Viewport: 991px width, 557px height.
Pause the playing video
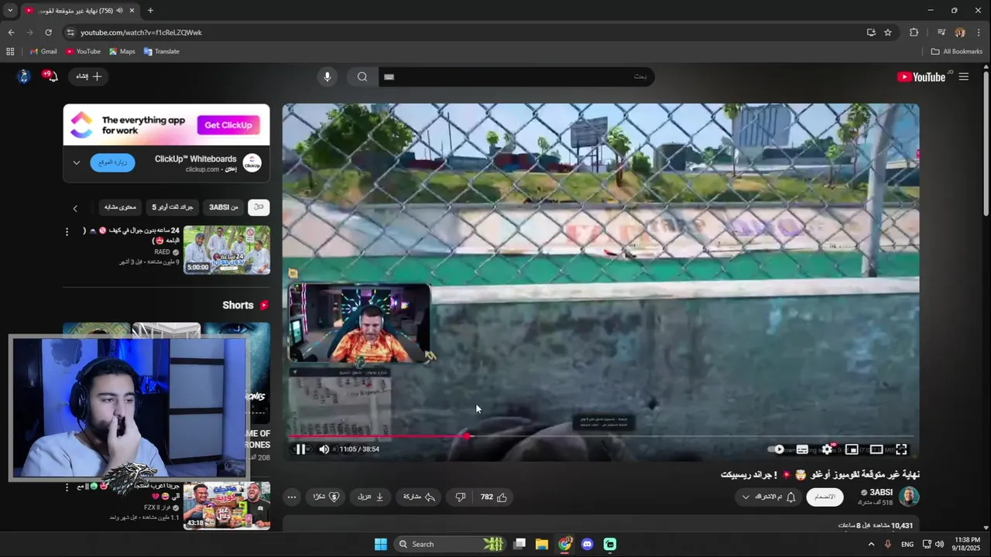click(x=300, y=449)
